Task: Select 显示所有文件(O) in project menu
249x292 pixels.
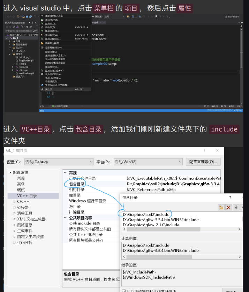Action: [x=66, y=48]
